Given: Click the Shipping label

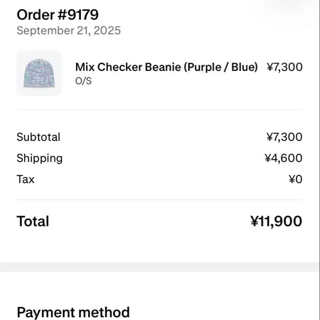Looking at the screenshot, I should point(39,158).
